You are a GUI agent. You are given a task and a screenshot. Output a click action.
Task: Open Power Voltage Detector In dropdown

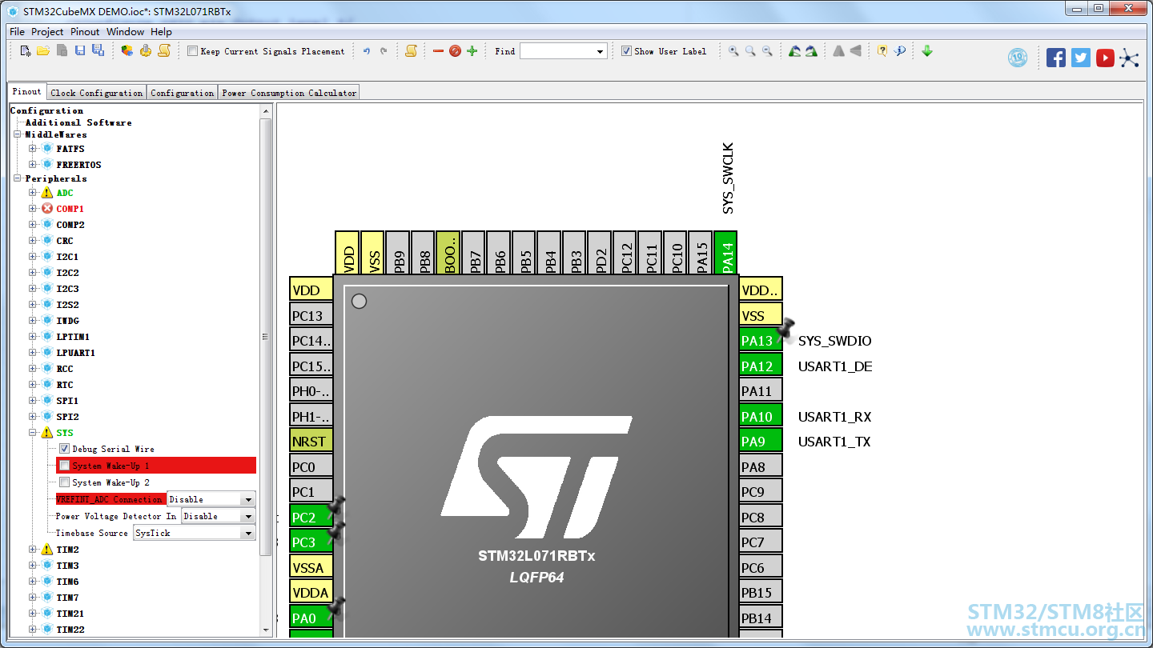click(x=247, y=516)
